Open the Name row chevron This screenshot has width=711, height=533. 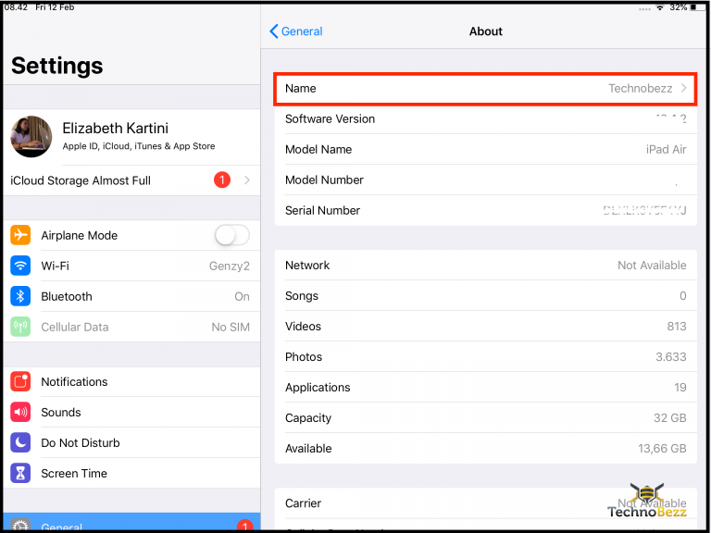(x=684, y=89)
